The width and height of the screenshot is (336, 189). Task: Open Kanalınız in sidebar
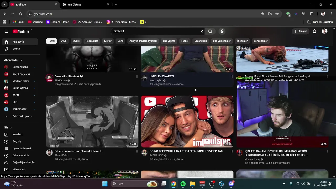coord(20,134)
